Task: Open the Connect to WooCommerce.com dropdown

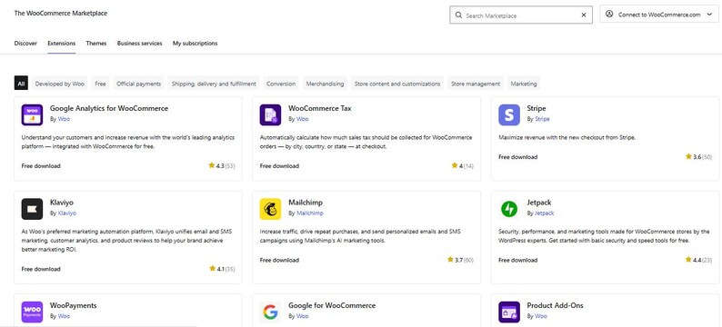Action: [659, 15]
